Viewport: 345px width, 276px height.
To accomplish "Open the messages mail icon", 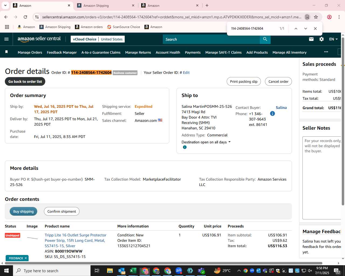I will pos(311,39).
